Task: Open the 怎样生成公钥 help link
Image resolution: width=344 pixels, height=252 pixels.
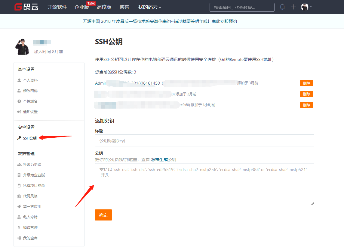Action: coord(163,160)
